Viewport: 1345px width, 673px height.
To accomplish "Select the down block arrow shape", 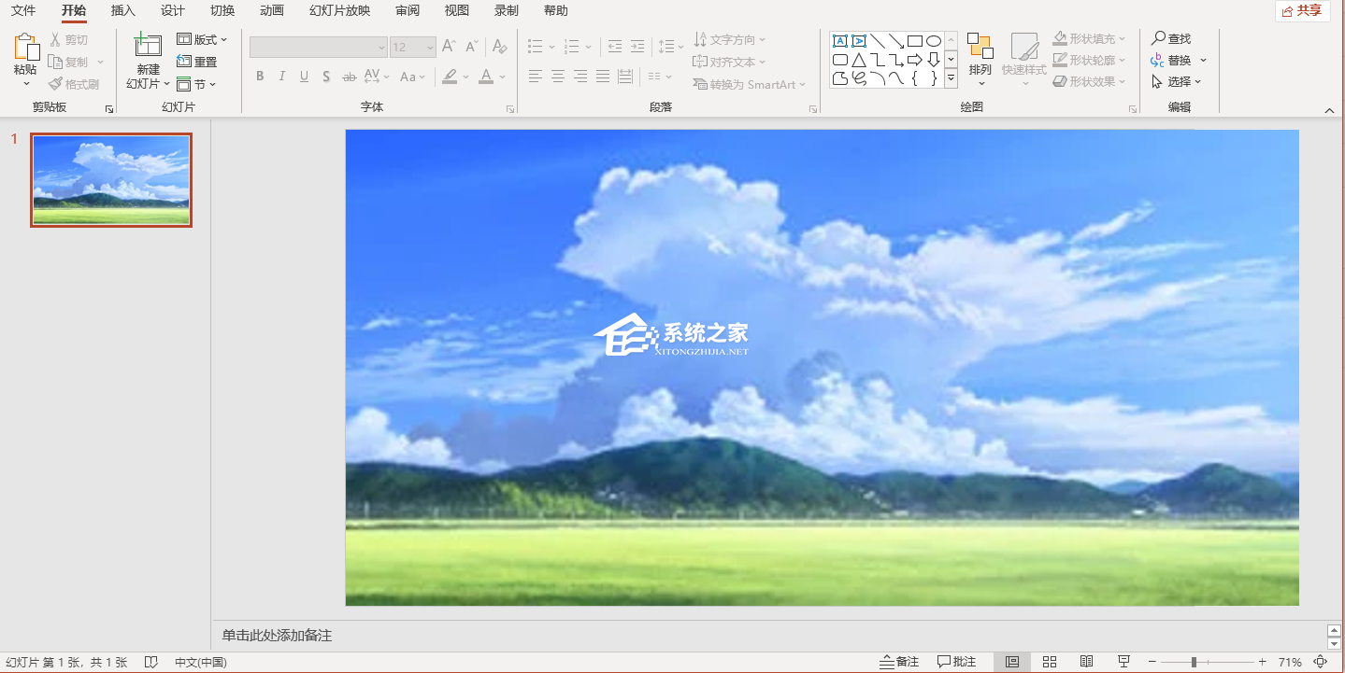I will click(933, 60).
